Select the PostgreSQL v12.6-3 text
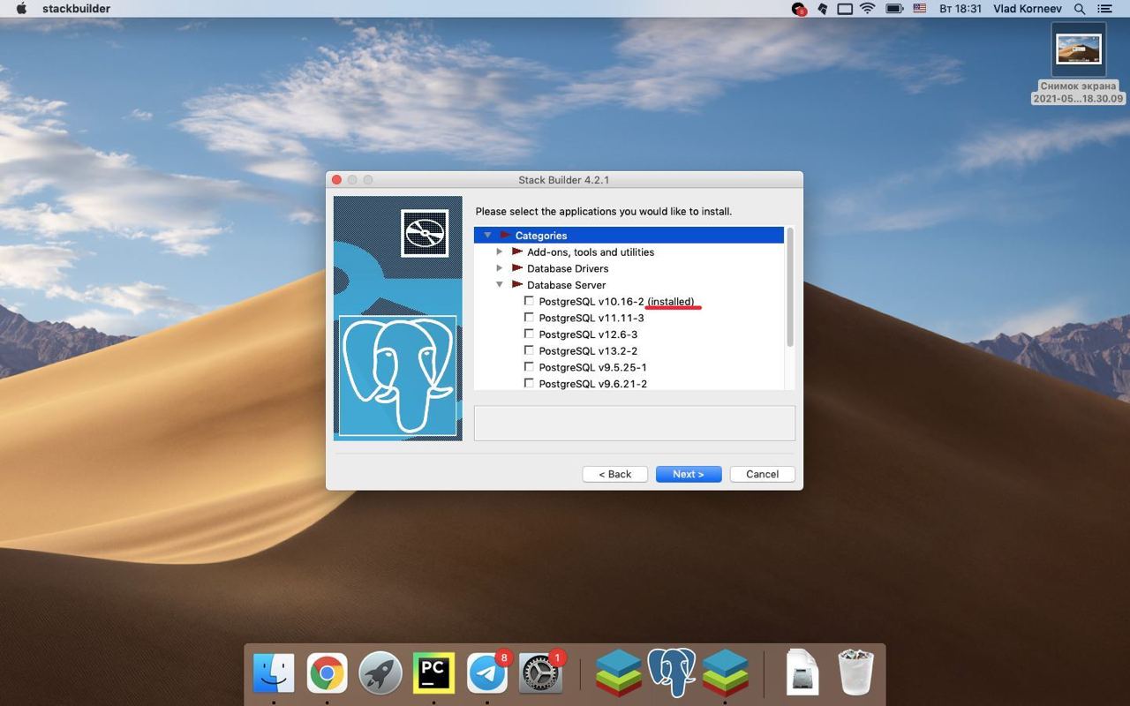1130x706 pixels. coord(588,334)
